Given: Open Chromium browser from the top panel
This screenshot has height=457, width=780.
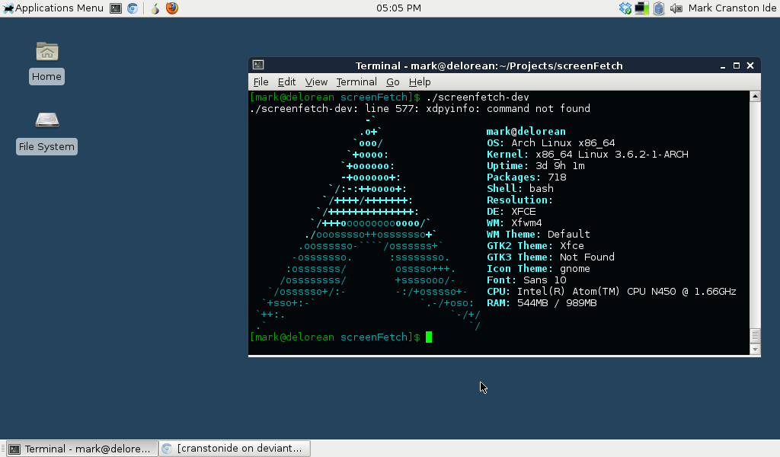Looking at the screenshot, I should tap(131, 8).
